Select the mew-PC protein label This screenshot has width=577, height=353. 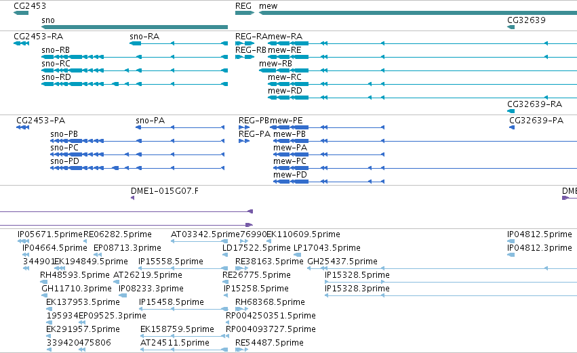[290, 161]
